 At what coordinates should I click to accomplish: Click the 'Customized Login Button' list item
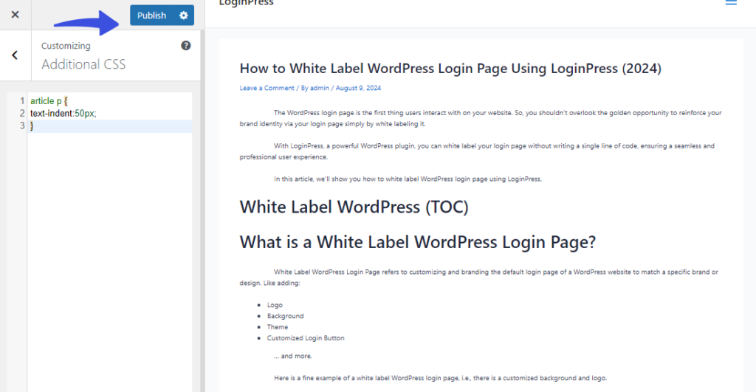pos(306,338)
